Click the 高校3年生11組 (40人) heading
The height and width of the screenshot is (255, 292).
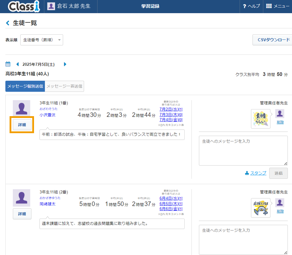(27, 74)
